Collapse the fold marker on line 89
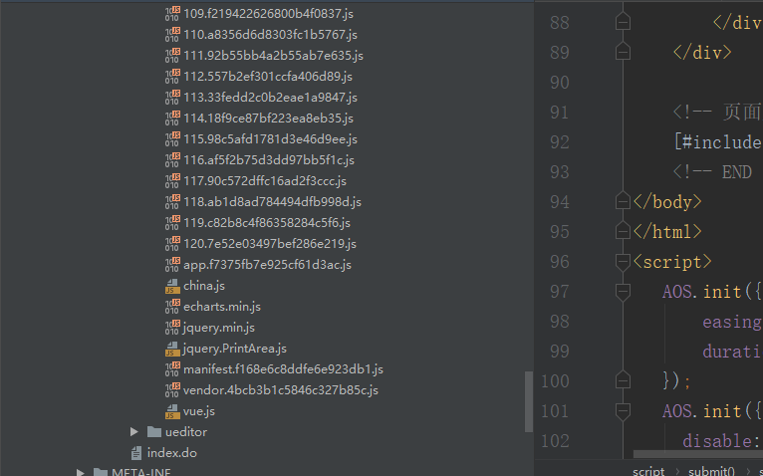The height and width of the screenshot is (476, 763). point(623,52)
